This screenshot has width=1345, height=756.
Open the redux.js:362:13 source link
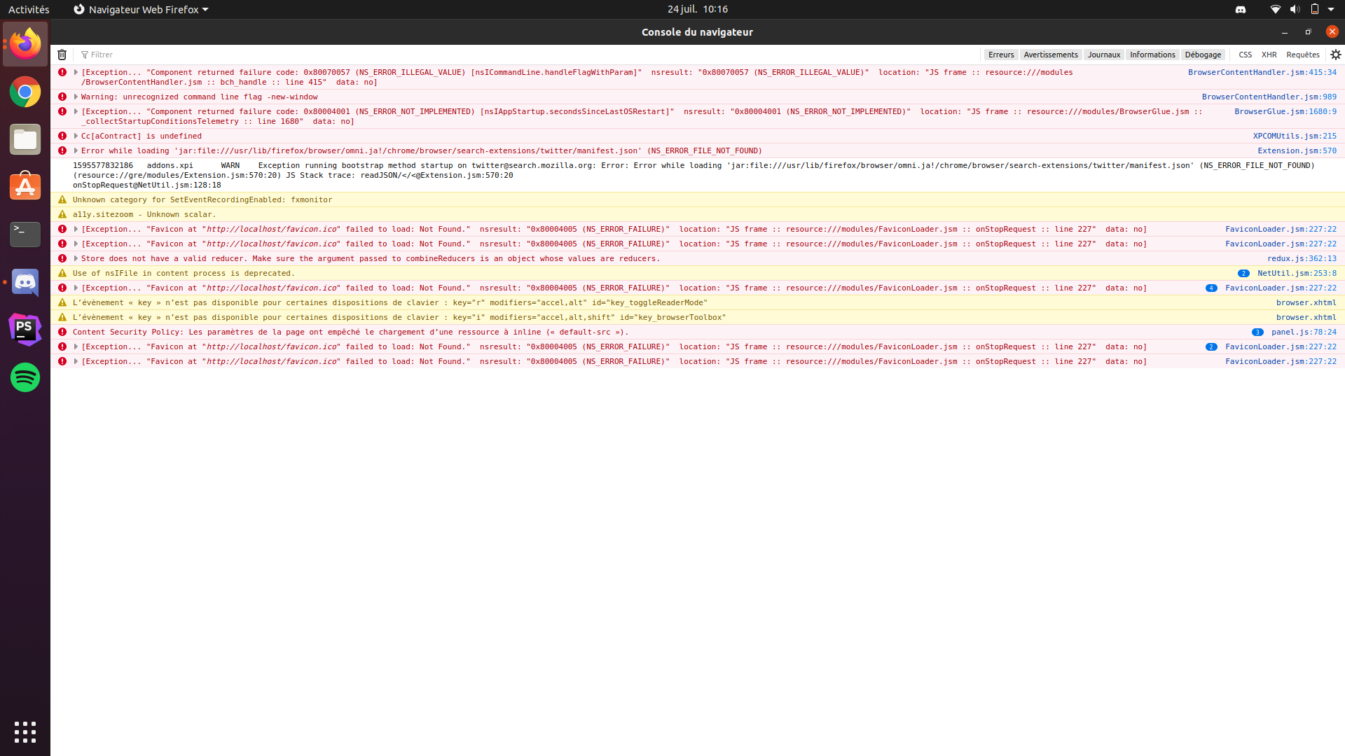[x=1301, y=258]
